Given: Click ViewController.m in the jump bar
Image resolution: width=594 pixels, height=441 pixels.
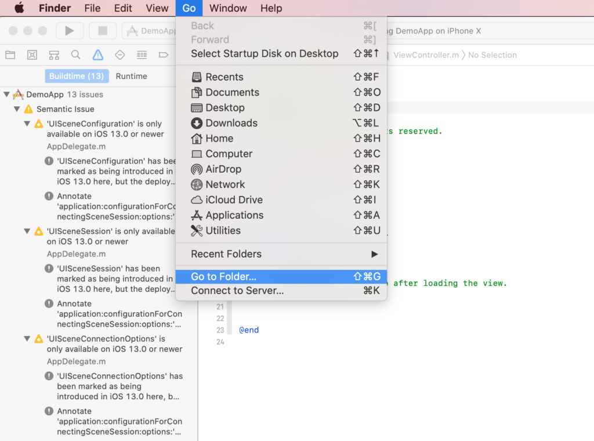Looking at the screenshot, I should pyautogui.click(x=426, y=55).
